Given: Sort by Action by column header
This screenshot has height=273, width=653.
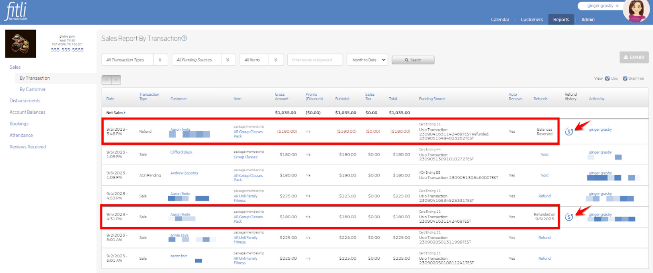Looking at the screenshot, I should (596, 99).
